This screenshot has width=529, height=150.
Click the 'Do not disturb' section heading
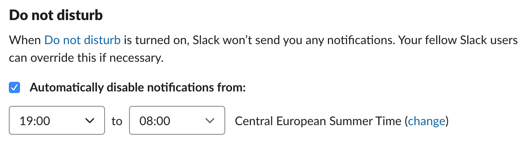[x=56, y=15]
